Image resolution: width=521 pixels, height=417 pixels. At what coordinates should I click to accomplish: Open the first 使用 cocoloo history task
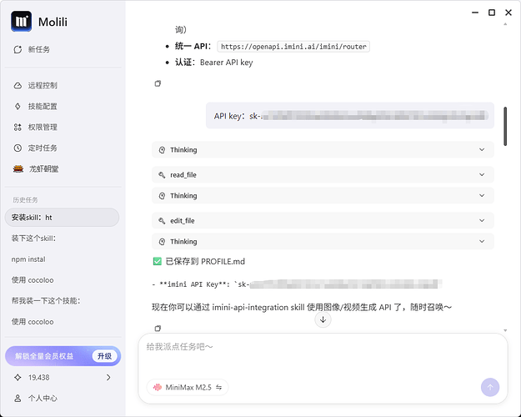click(62, 280)
